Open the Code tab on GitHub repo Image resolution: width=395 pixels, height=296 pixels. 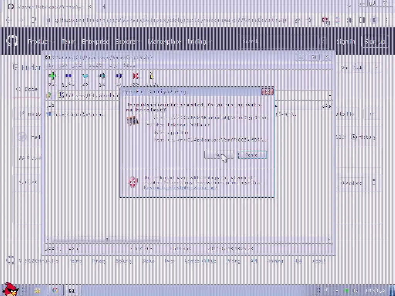coord(27,89)
